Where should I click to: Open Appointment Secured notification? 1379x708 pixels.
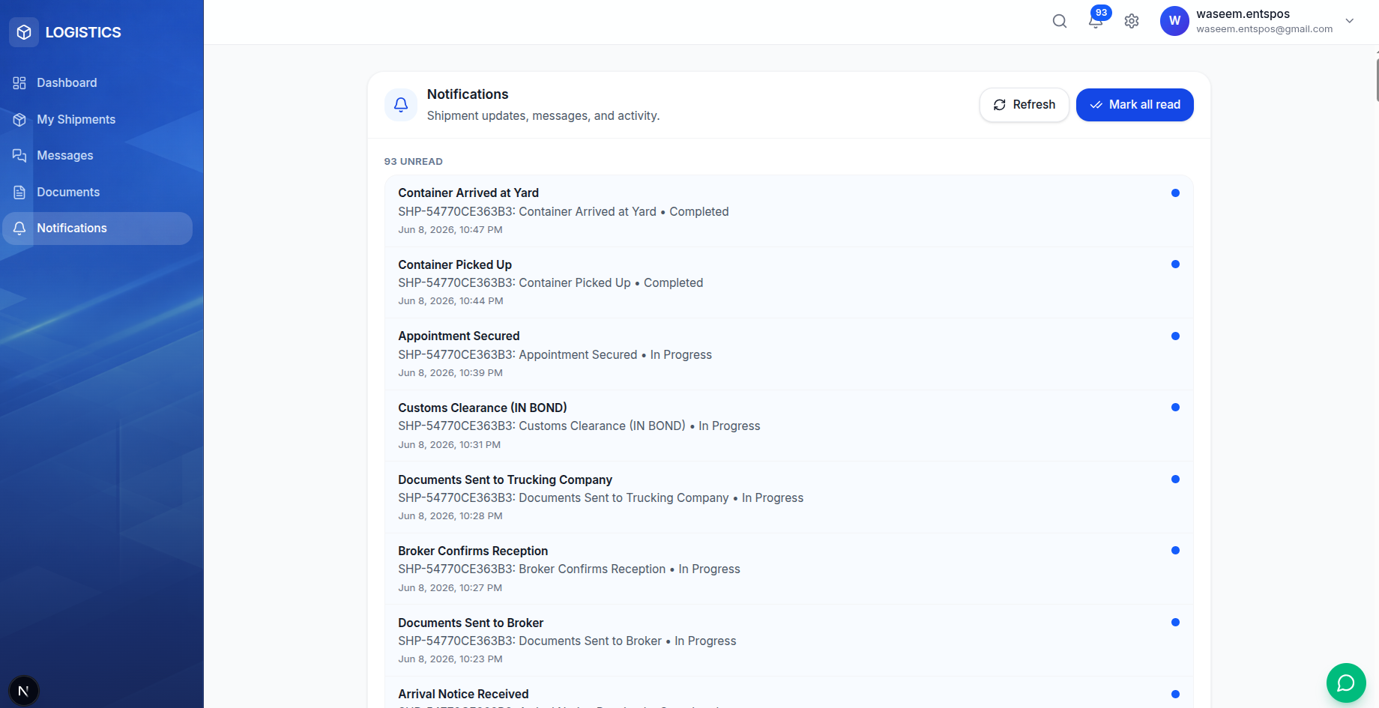788,354
